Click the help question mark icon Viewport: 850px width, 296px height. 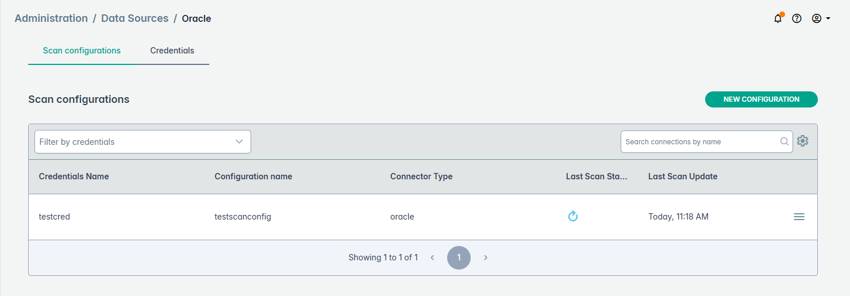[797, 18]
